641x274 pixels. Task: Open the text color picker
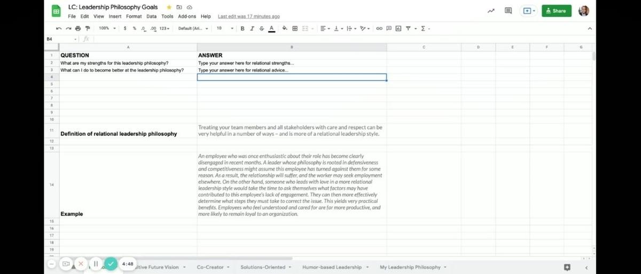[x=271, y=28]
